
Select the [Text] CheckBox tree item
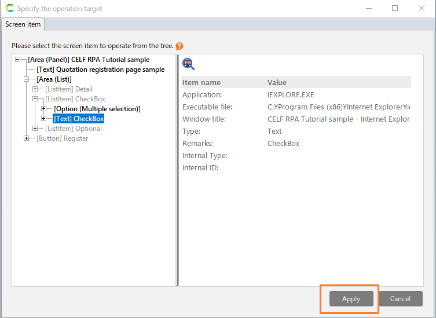78,119
